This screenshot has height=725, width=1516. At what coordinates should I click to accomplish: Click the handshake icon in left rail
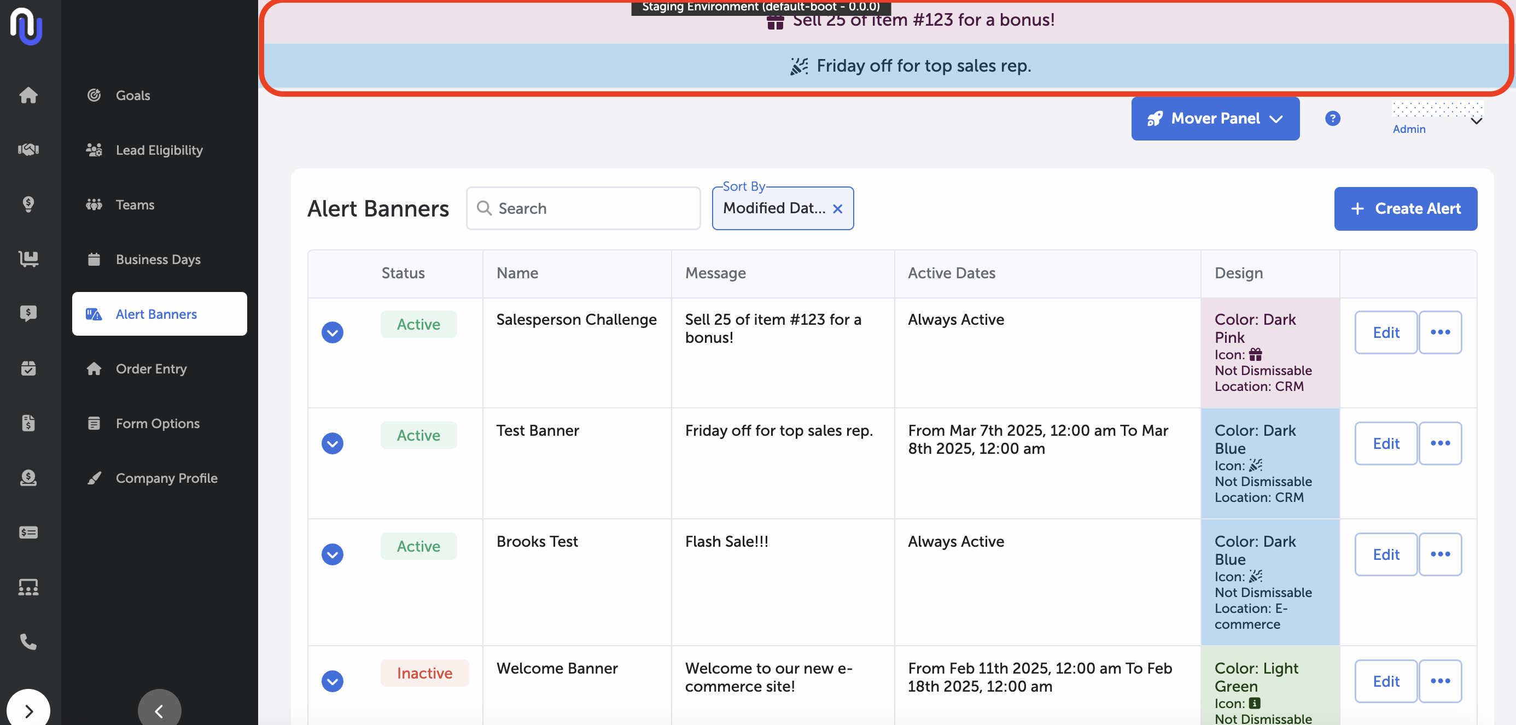[x=28, y=149]
